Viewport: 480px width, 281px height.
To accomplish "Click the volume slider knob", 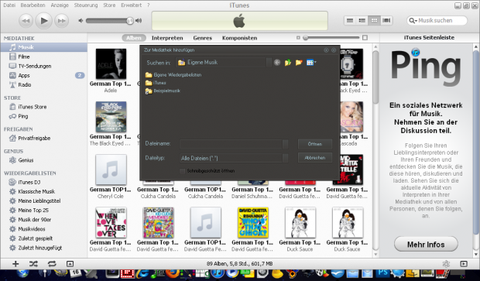I will [x=130, y=20].
